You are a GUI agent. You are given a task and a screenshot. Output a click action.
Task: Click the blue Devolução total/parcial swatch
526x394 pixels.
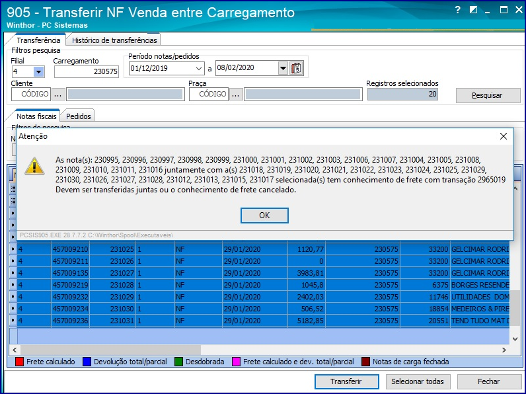(x=87, y=362)
